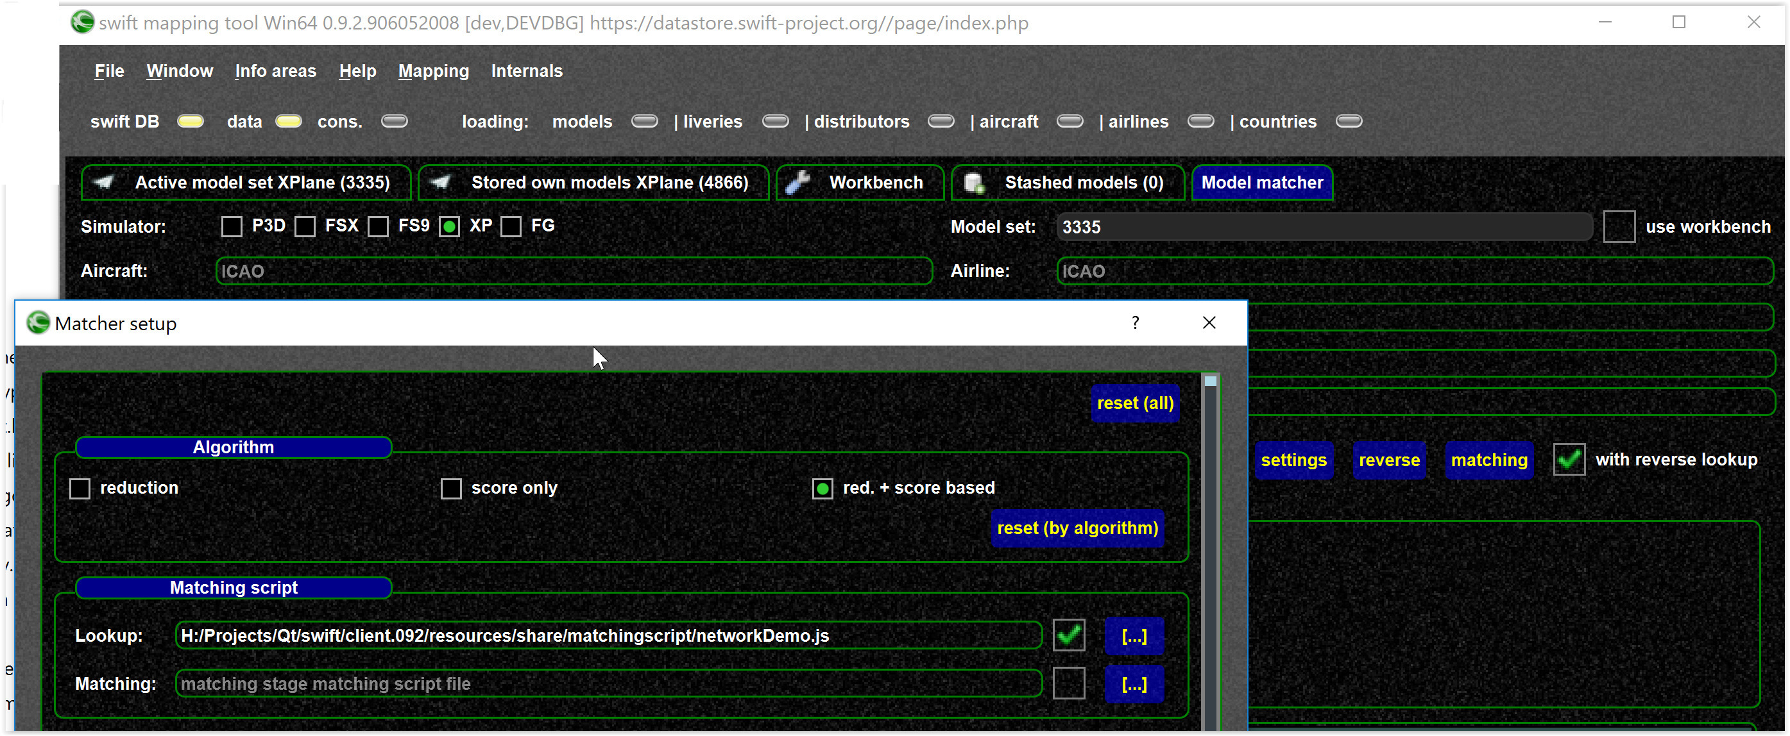Browse for the Lookup script file
This screenshot has width=1790, height=736.
coord(1134,636)
